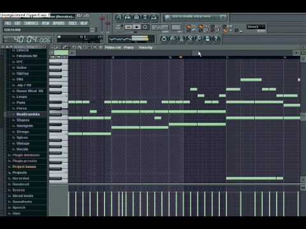
Task: Click the view piano roll shortcut icon
Action: [136, 17]
